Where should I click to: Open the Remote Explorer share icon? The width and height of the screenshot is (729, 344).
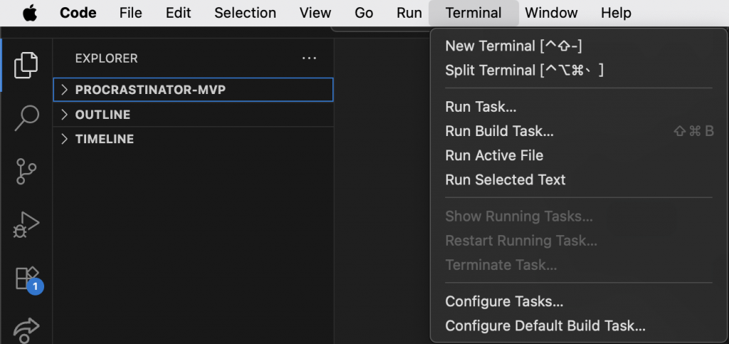26,329
